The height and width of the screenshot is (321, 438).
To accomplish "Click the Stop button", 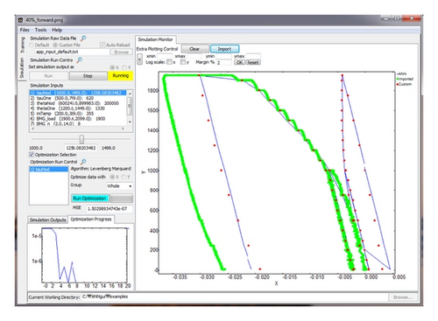I will (x=88, y=76).
